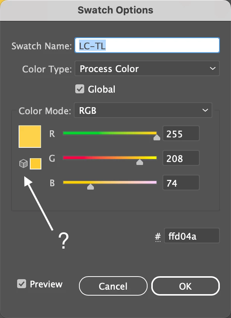Click the Color Mode dropdown chevron arrow
The image size is (231, 318).
205,110
